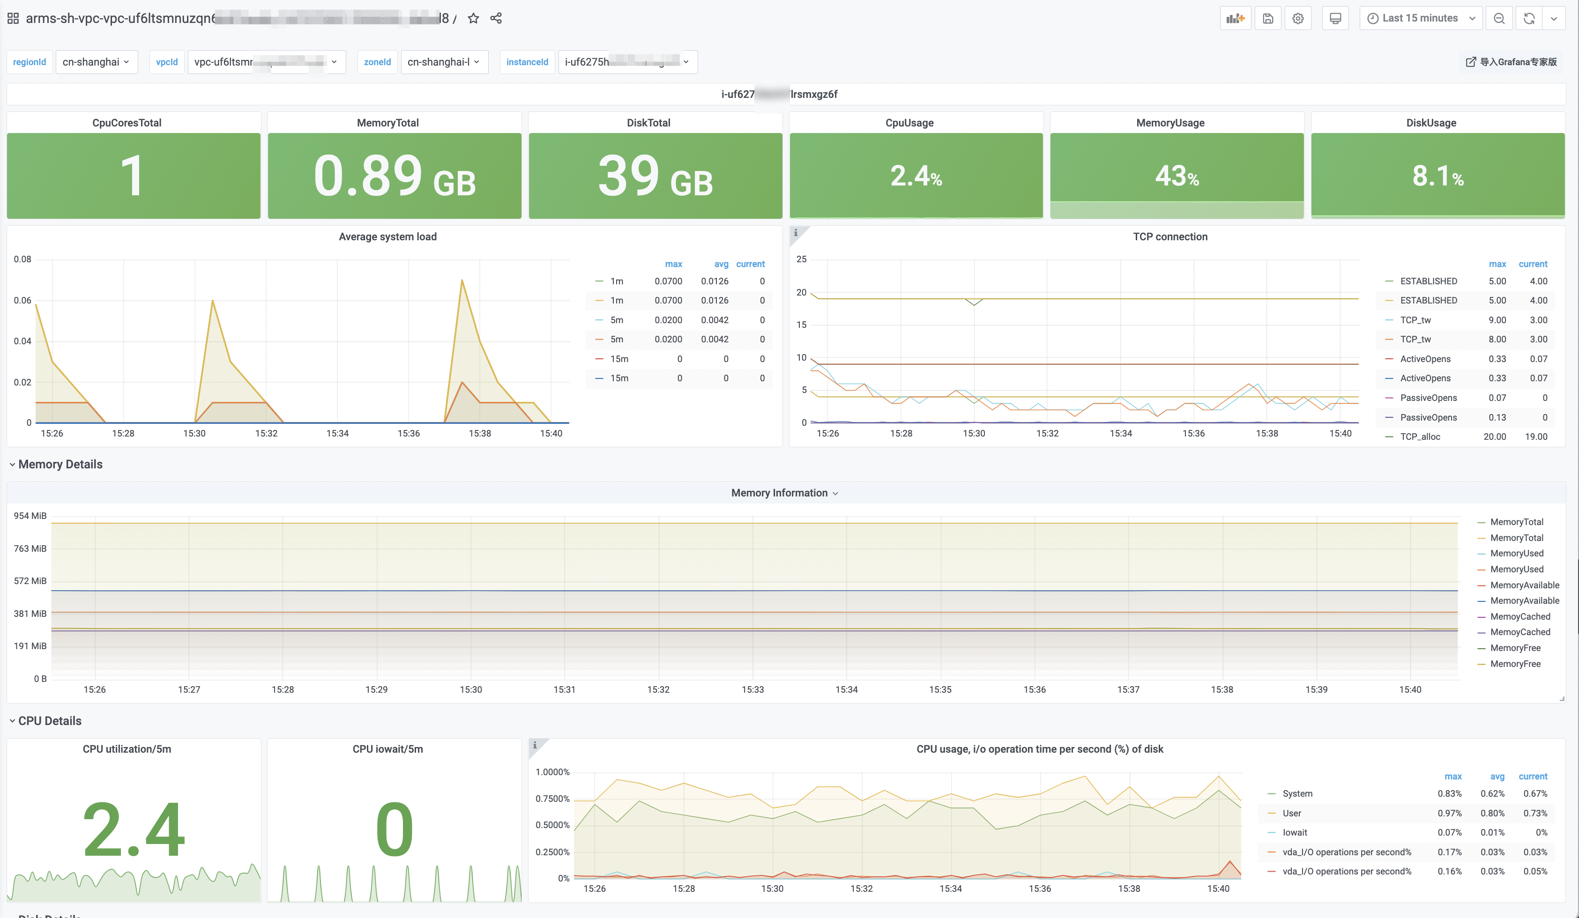Show CPU usage disk panel info icon

click(x=535, y=745)
